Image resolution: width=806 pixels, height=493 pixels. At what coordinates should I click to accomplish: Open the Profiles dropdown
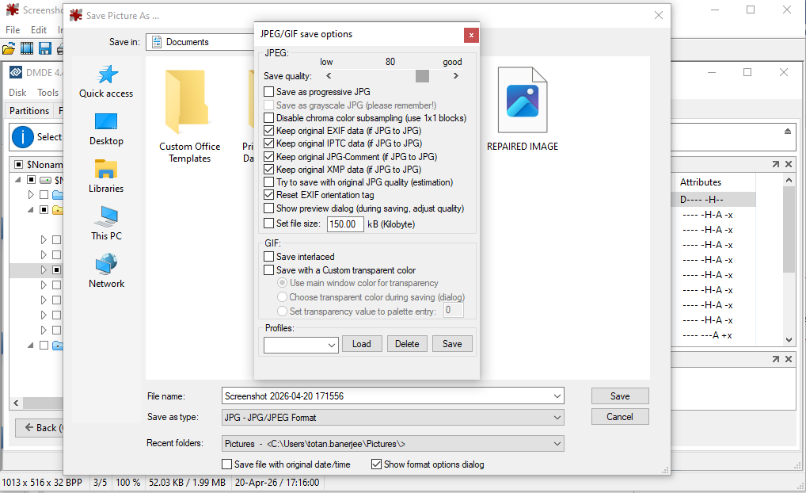tap(301, 345)
